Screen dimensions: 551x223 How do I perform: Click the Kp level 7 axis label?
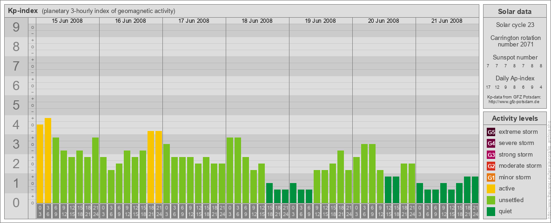[16, 66]
